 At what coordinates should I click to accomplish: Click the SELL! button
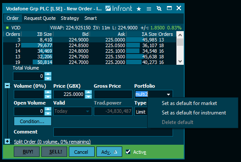click(54, 152)
